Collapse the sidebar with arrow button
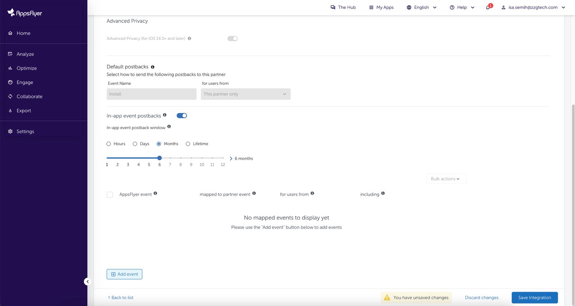Screen dimensions: 575x306 pyautogui.click(x=87, y=282)
